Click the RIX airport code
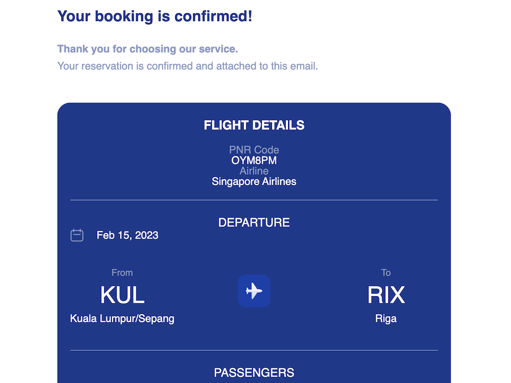This screenshot has width=511, height=383. click(386, 295)
